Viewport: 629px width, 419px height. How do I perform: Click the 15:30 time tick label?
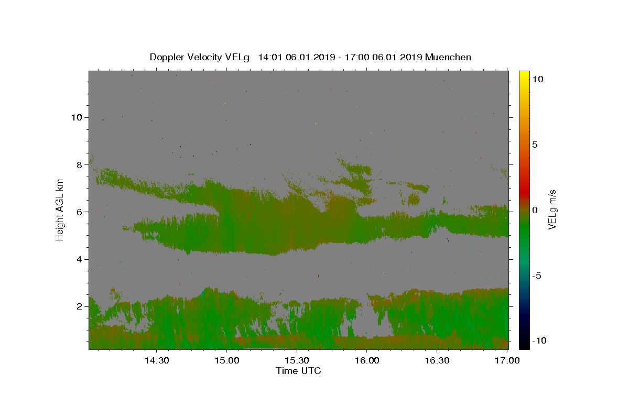297,360
